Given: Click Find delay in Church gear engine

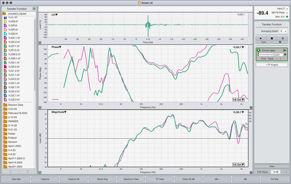Looking at the screenshot, I should pos(263,59).
